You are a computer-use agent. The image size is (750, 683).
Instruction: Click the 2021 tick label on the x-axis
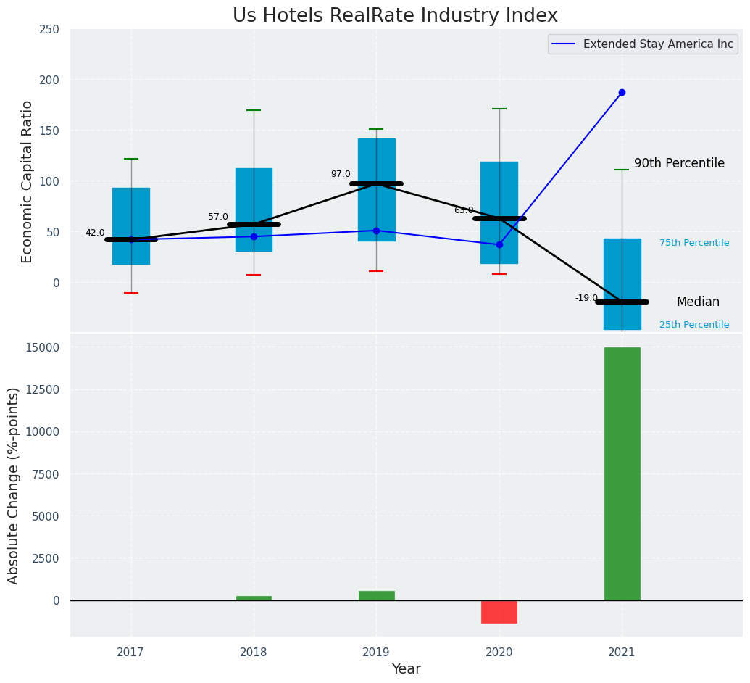pyautogui.click(x=622, y=653)
